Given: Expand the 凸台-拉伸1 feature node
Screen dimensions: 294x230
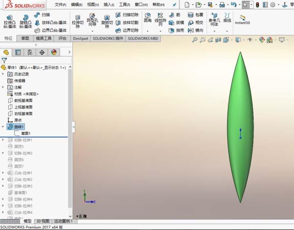Looking at the screenshot, I should coord(3,173).
